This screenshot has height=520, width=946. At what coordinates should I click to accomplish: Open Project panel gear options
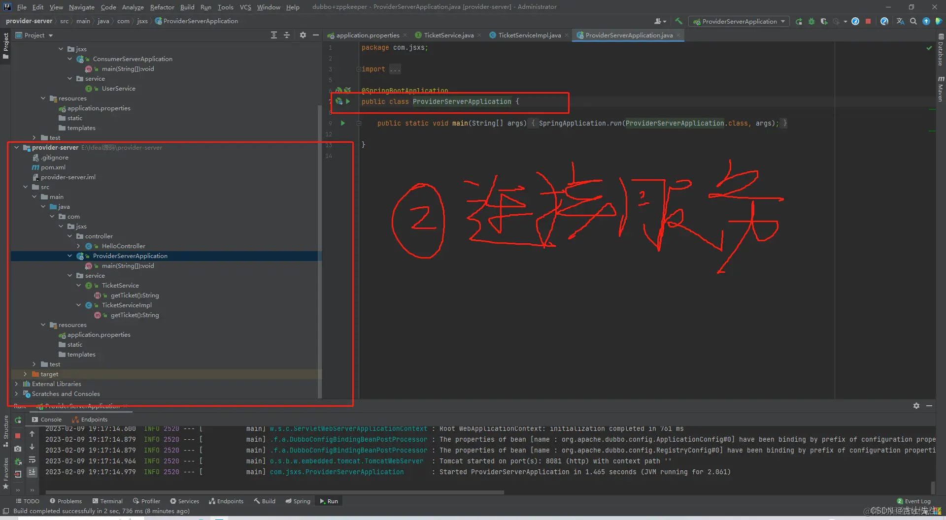point(303,35)
